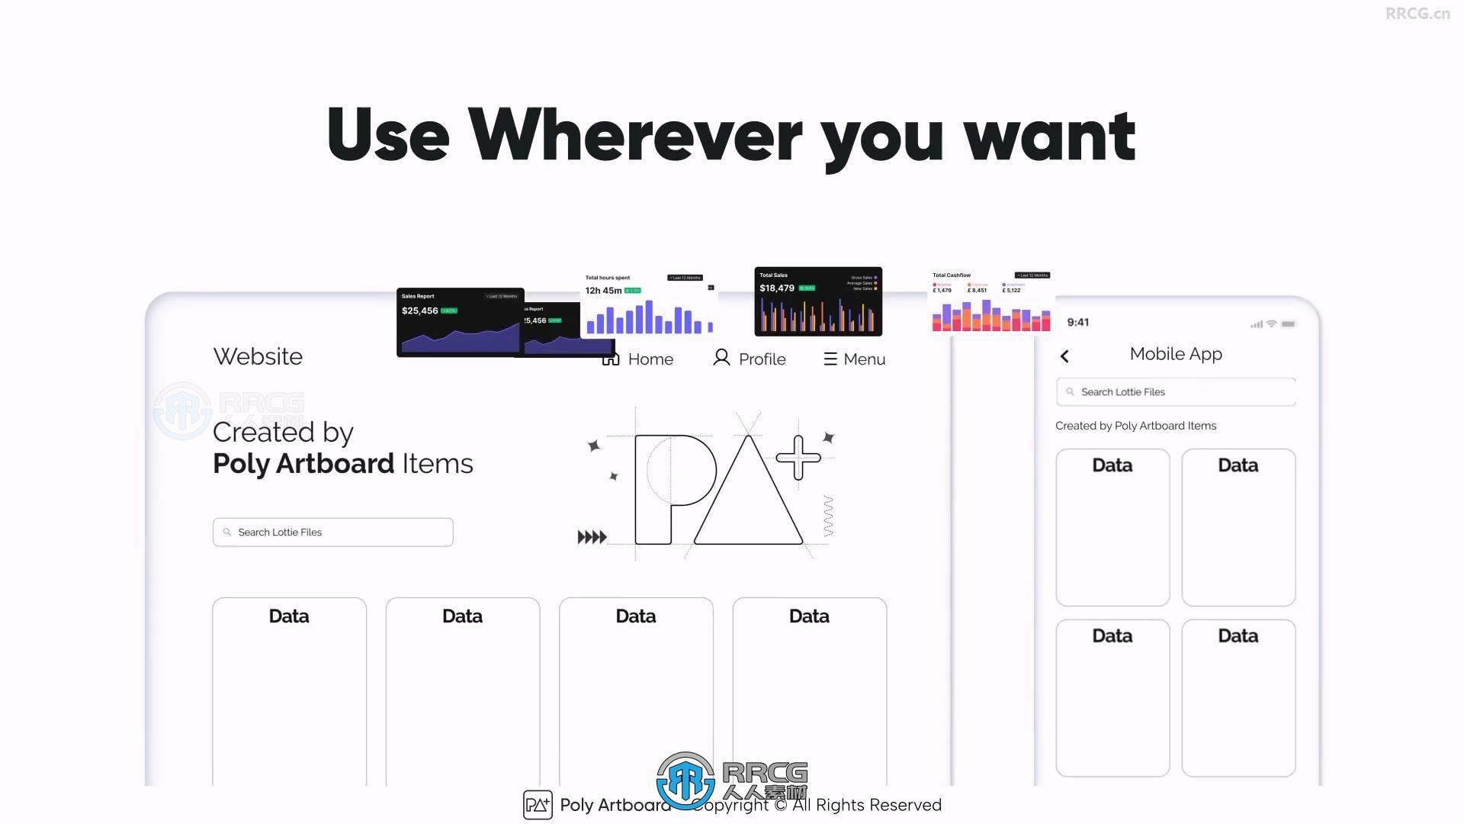Click the Menu navigation item

coord(852,359)
